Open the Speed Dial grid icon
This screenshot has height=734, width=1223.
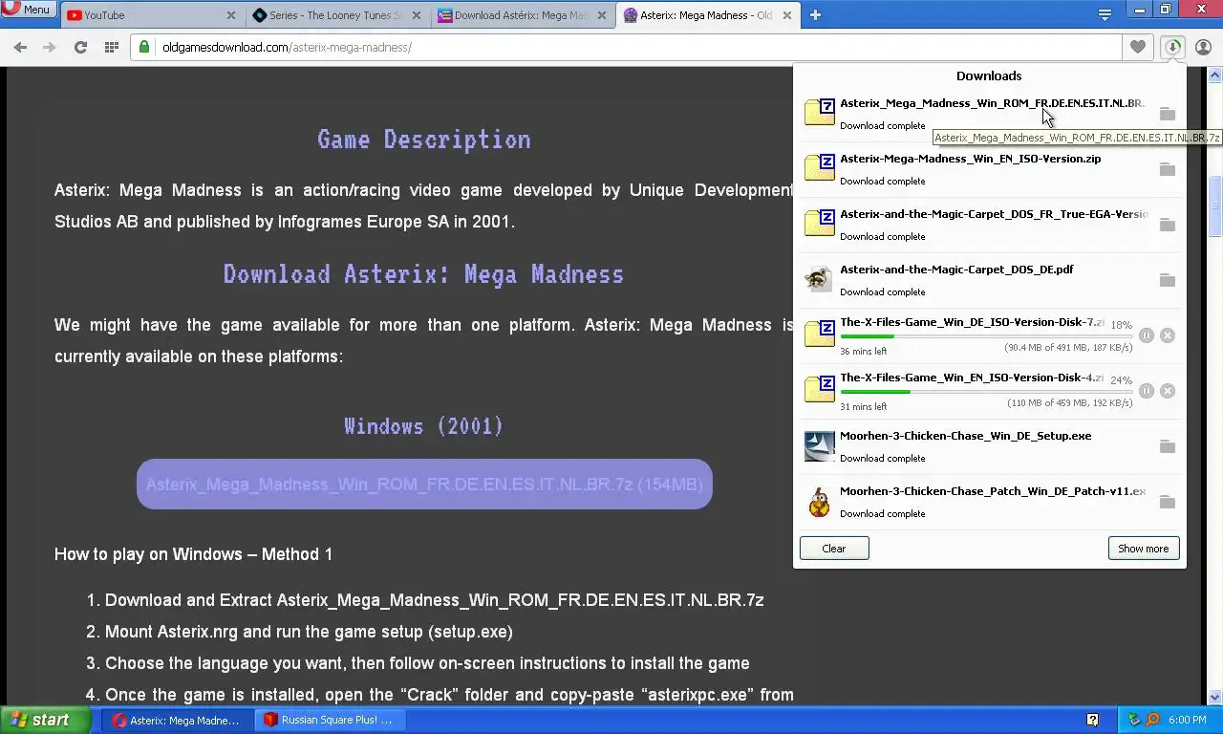(x=112, y=47)
